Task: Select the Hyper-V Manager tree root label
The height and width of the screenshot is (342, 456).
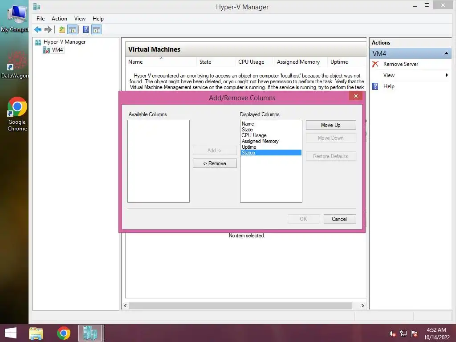Action: [x=65, y=42]
